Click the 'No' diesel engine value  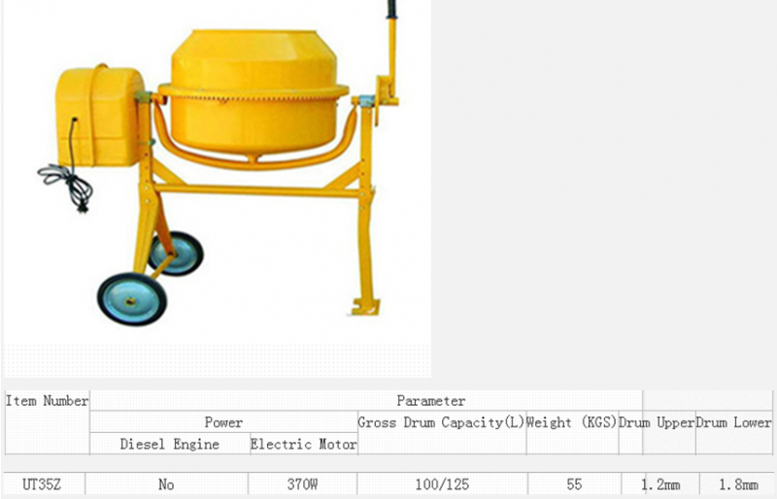coord(166,483)
